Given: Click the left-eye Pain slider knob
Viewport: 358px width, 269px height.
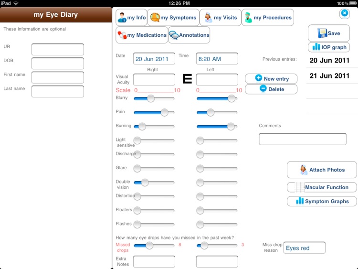Looking at the screenshot, I should (211, 112).
